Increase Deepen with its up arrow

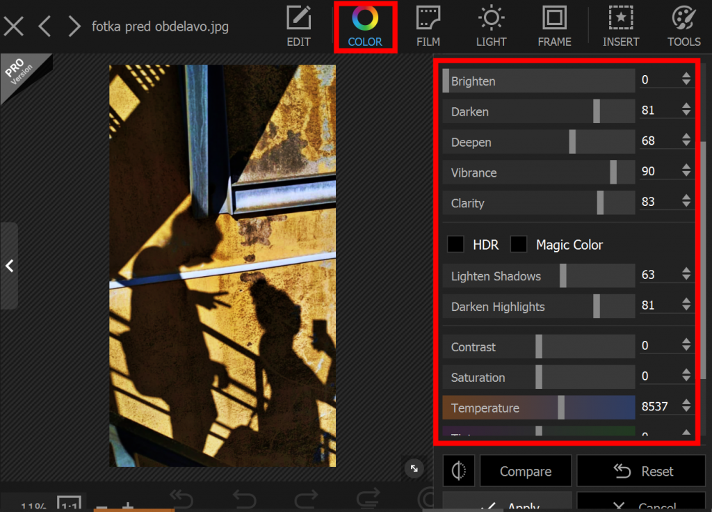686,136
